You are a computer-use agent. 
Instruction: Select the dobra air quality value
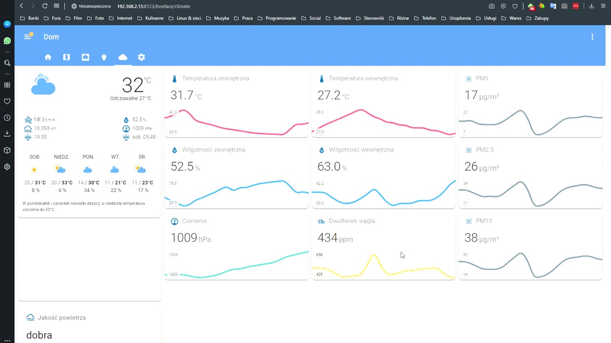(x=39, y=335)
